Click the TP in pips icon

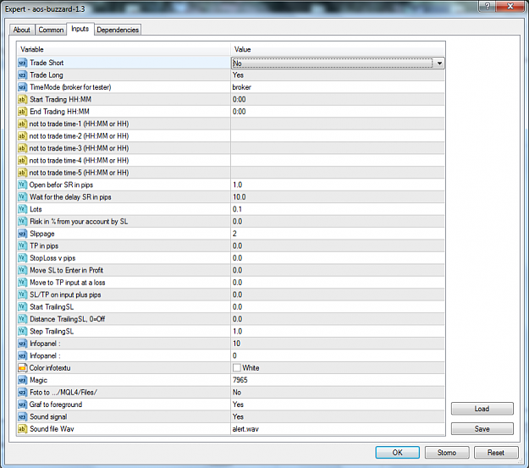click(22, 245)
